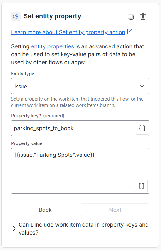Click the Set entity property heading
This screenshot has width=161, height=250.
point(52,16)
